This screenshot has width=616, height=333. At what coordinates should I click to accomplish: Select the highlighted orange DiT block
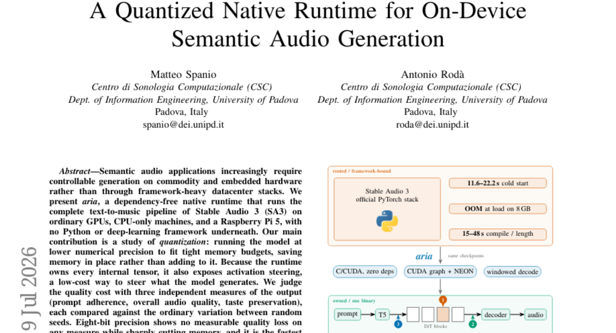(443, 314)
